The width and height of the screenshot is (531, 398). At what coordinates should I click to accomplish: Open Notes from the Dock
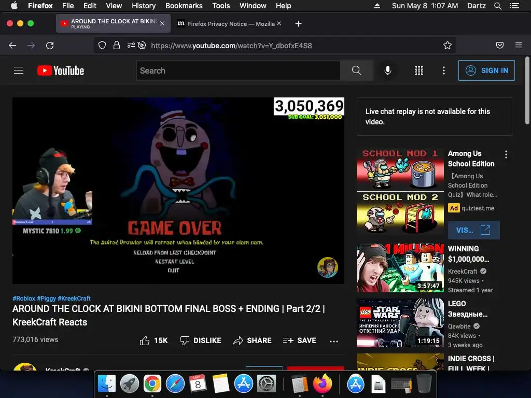(x=221, y=383)
